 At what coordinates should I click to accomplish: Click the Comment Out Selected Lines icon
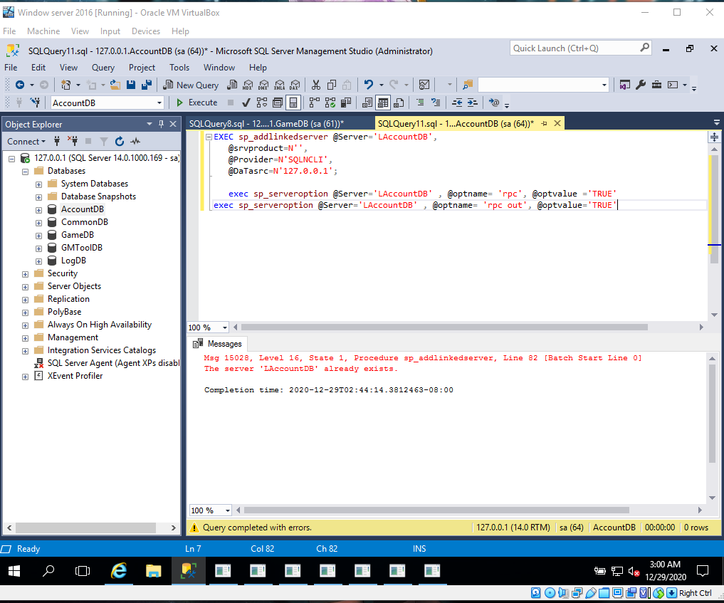point(420,103)
